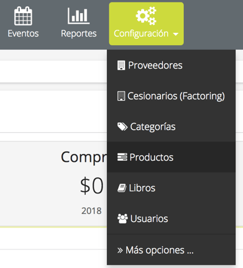Open Más opciones ... link
The height and width of the screenshot is (268, 243).
[x=171, y=250]
